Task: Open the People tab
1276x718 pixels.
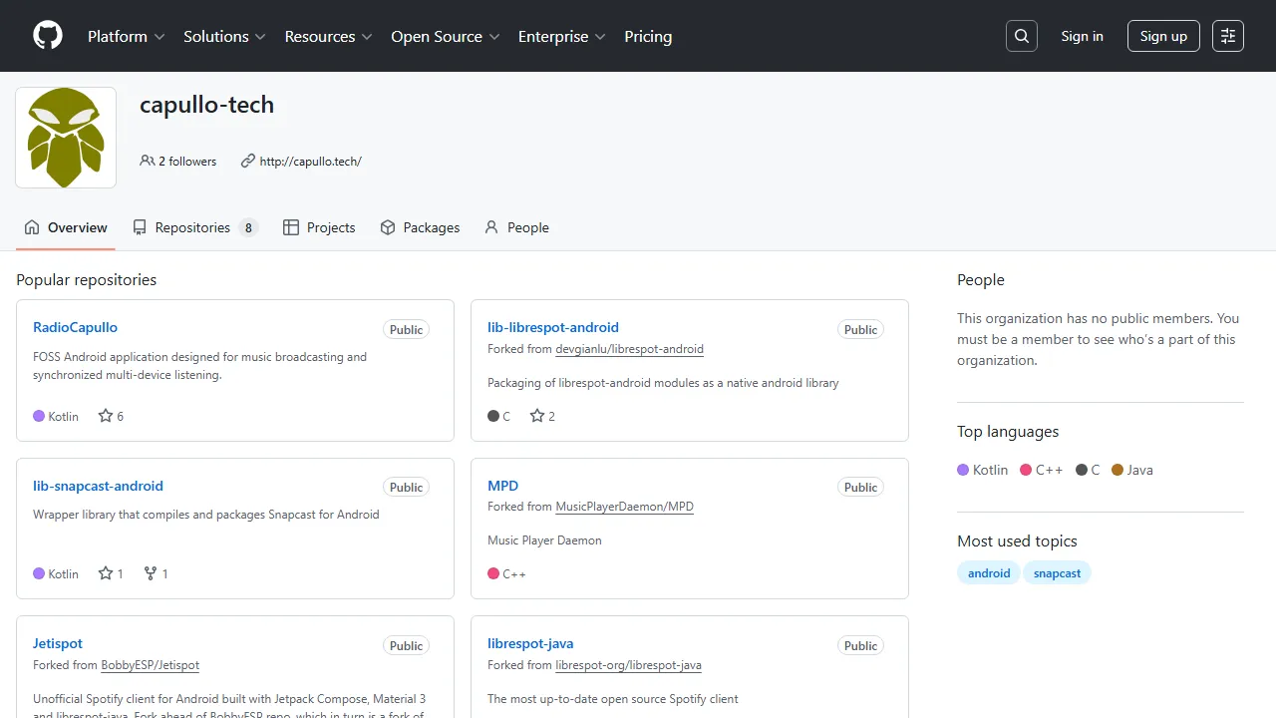Action: [516, 227]
